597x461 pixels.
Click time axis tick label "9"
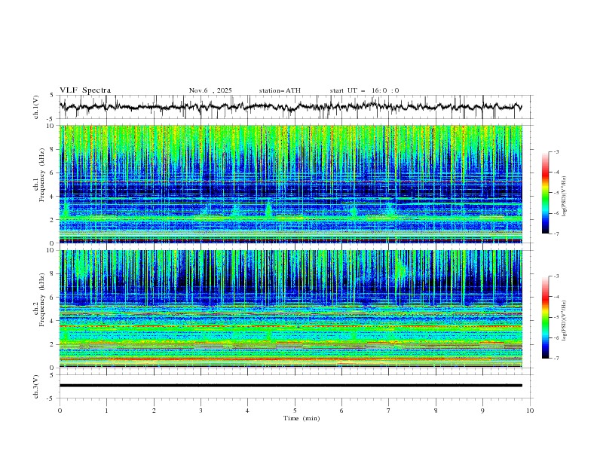click(x=482, y=411)
